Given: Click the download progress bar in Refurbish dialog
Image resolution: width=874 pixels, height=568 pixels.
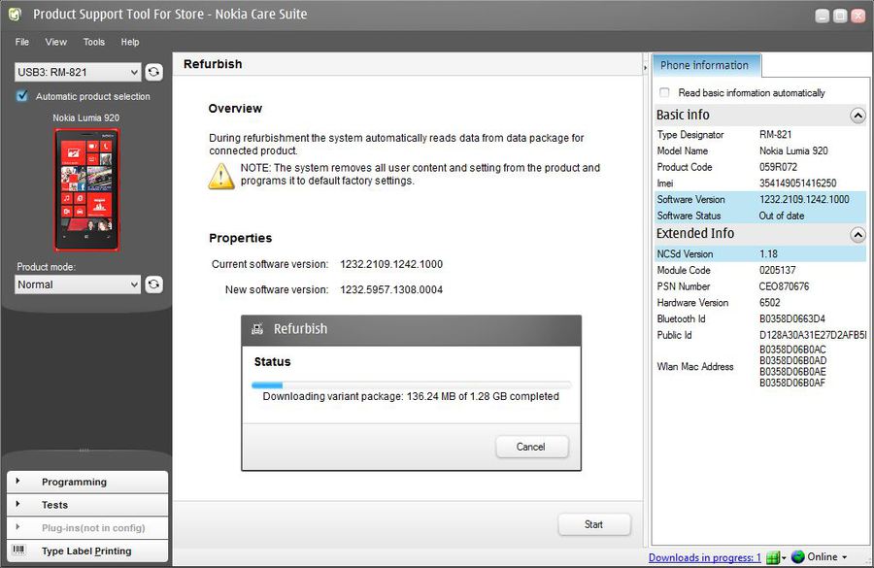Looking at the screenshot, I should 411,384.
